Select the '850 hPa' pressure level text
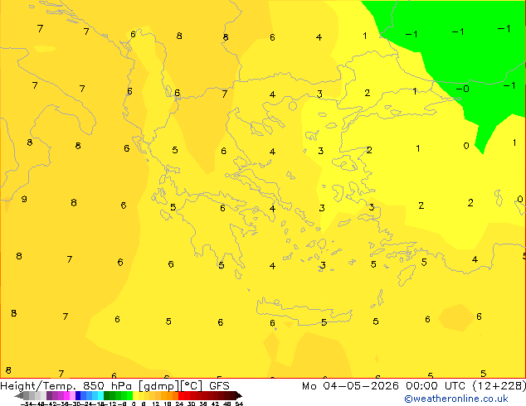The image size is (526, 406). click(x=107, y=386)
